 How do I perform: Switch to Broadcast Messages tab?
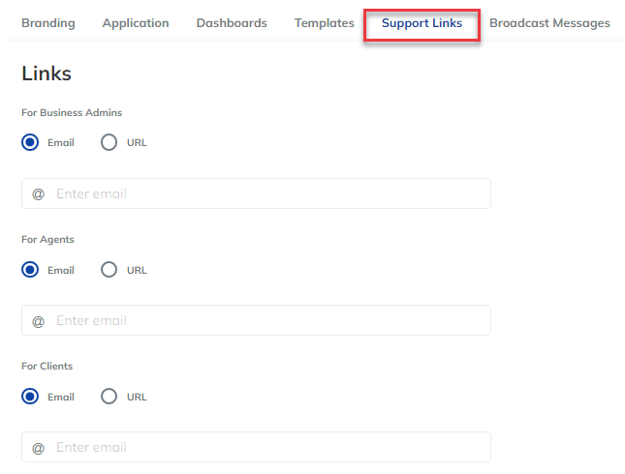click(x=549, y=23)
